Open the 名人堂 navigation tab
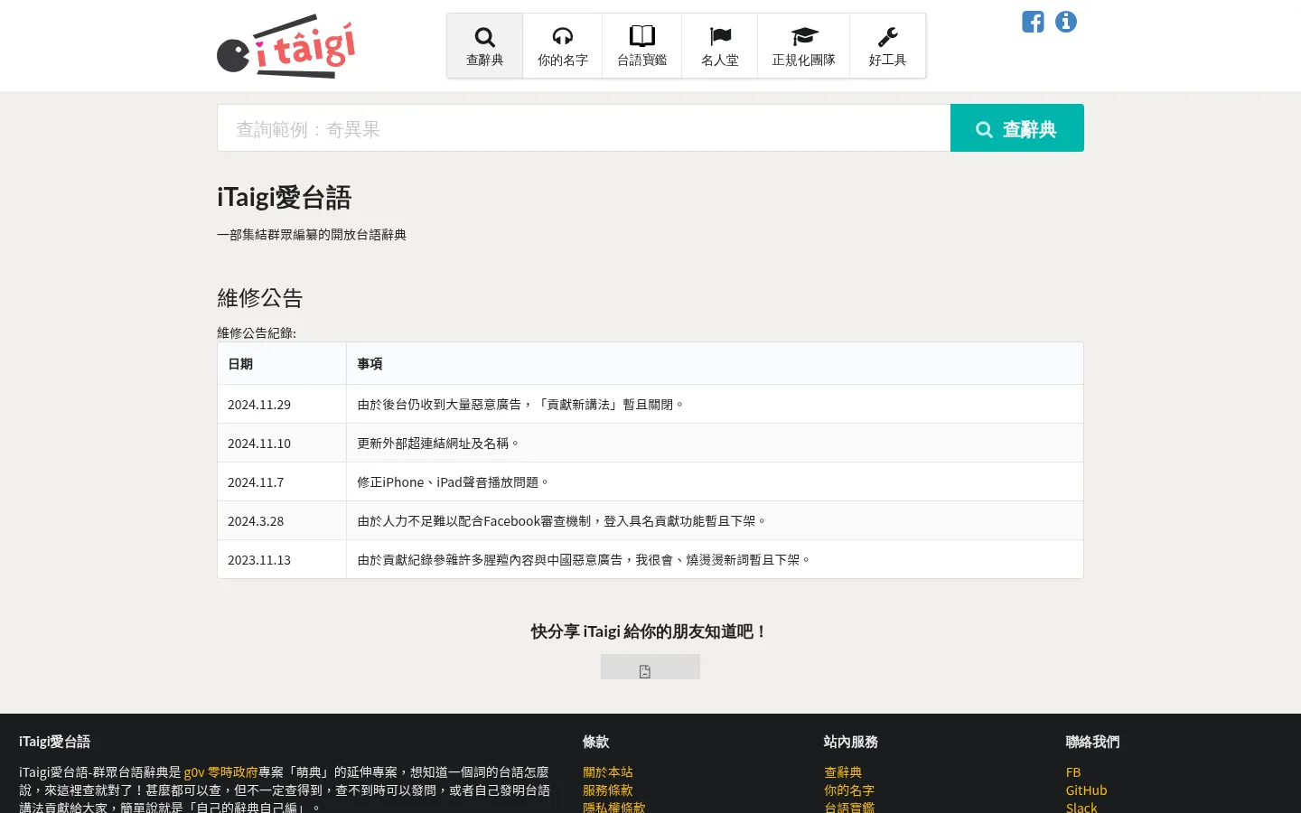This screenshot has width=1301, height=813. [x=720, y=46]
